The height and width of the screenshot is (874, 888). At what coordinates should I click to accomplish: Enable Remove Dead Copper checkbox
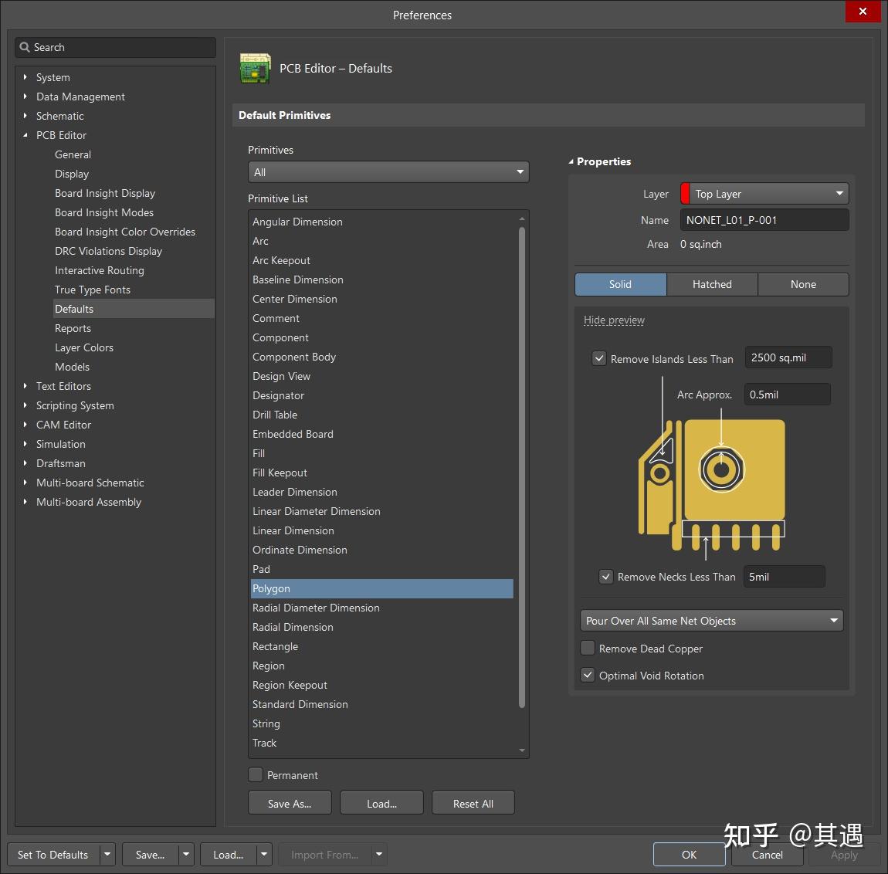pos(588,648)
